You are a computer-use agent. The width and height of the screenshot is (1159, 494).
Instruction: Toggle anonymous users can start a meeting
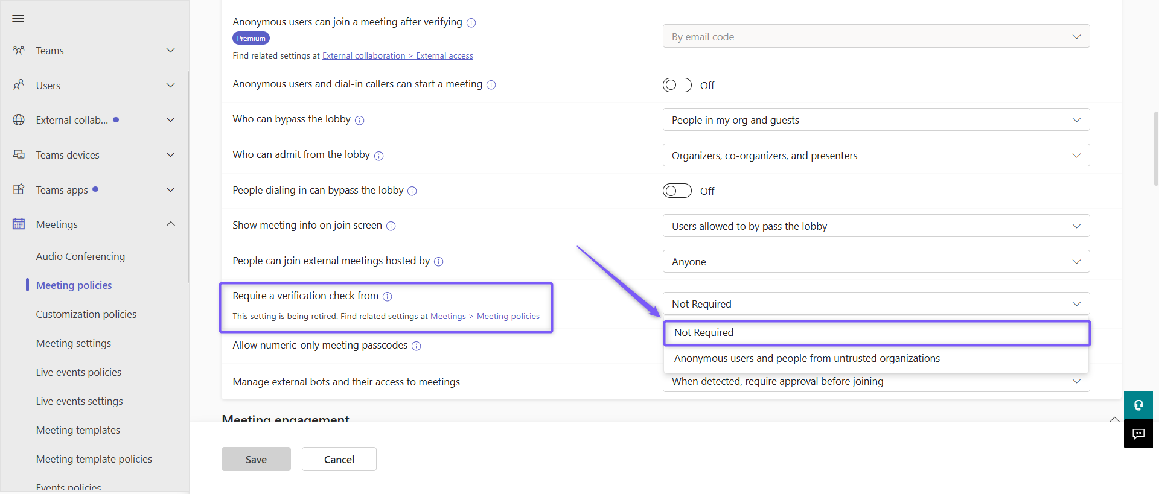[677, 85]
